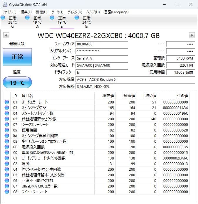Click status orb for ID C7 UltraDMA CRC エラー数

click(7, 186)
